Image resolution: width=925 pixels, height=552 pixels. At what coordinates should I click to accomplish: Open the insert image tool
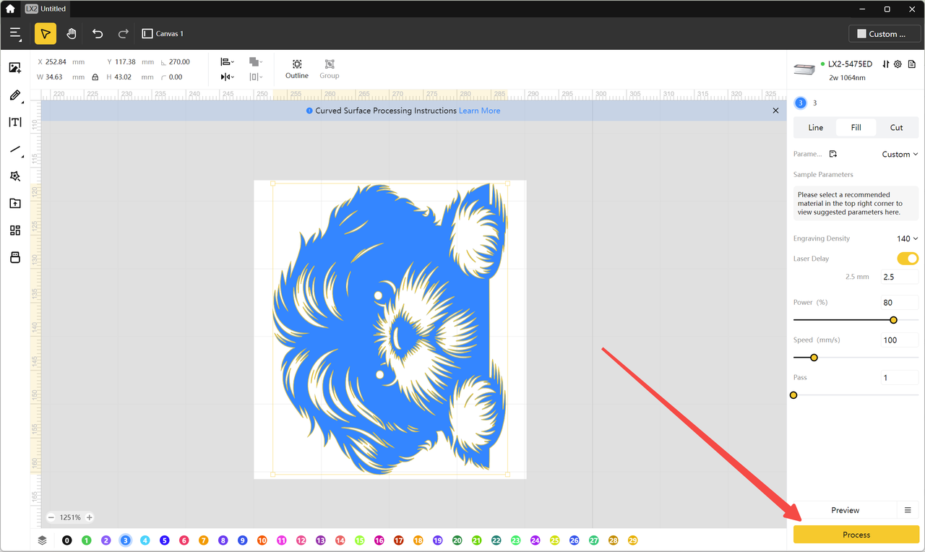[15, 68]
